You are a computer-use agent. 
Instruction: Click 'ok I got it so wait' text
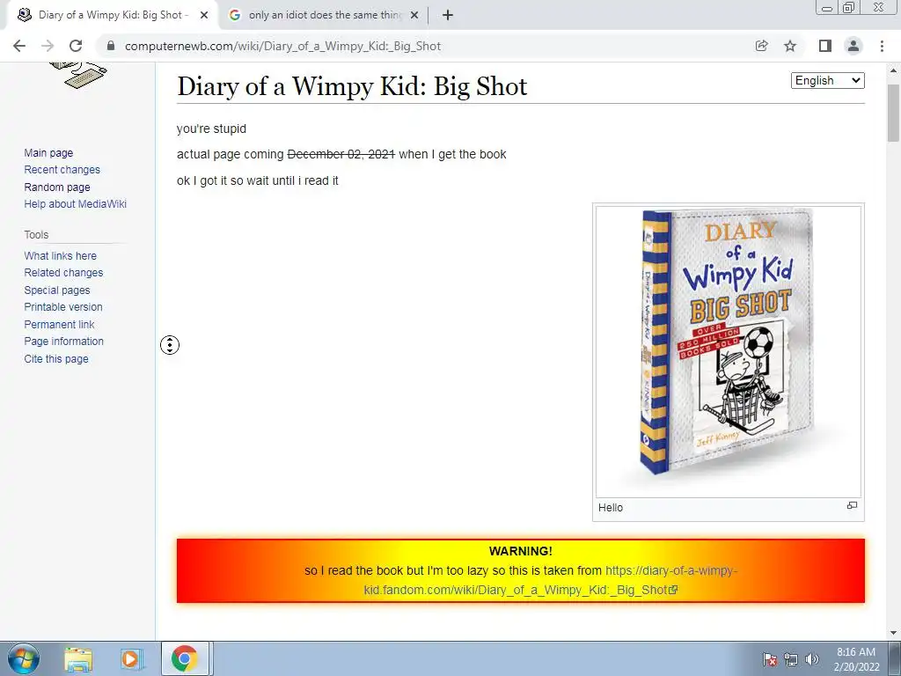coord(258,180)
